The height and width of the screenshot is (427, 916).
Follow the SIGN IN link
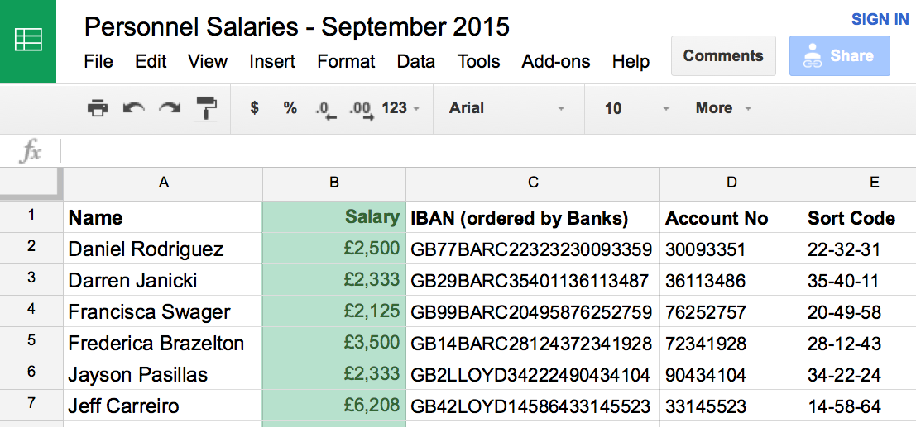click(880, 20)
